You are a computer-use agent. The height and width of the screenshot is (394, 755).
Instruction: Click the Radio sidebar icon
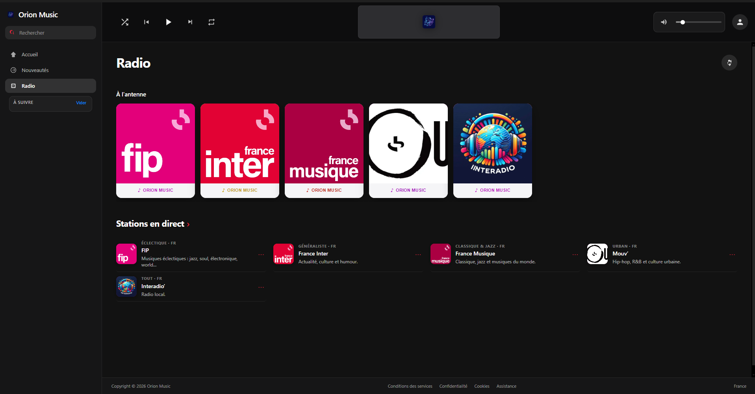(x=13, y=86)
